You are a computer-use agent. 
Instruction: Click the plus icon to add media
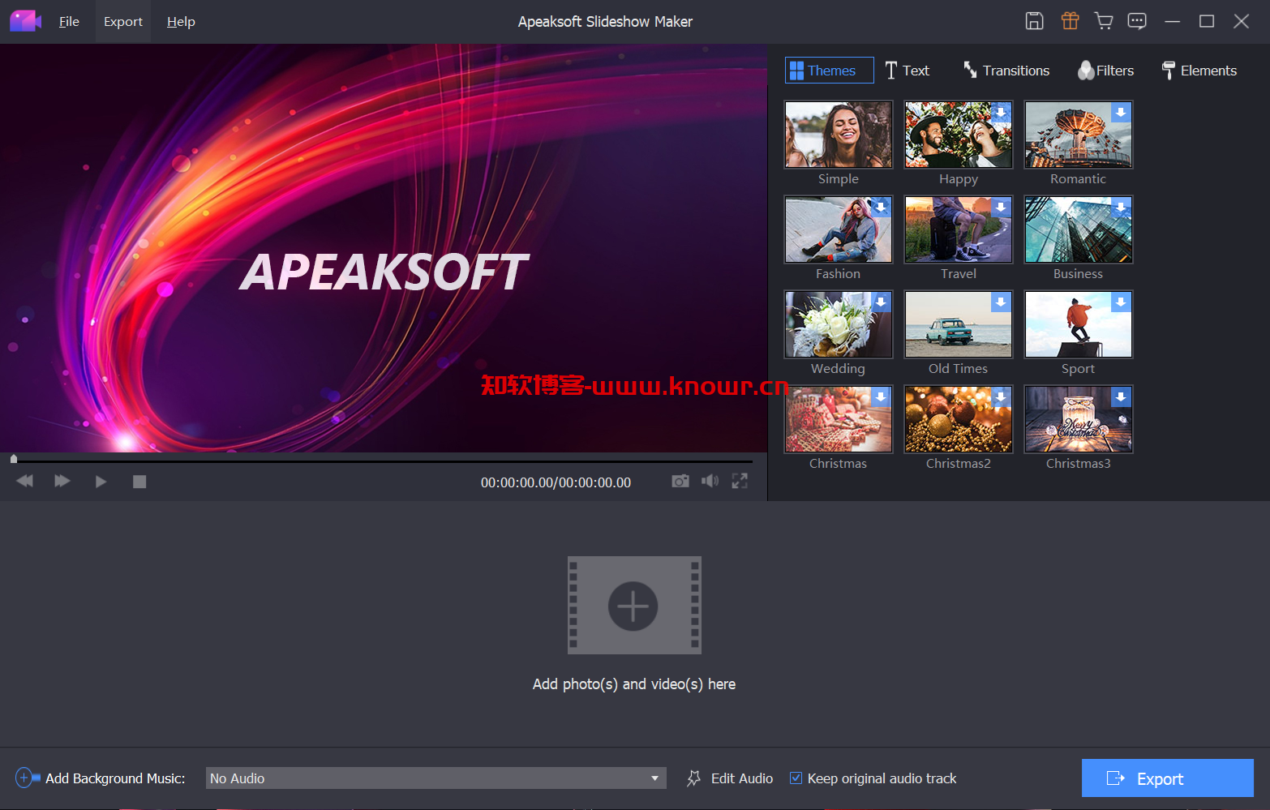pyautogui.click(x=633, y=606)
